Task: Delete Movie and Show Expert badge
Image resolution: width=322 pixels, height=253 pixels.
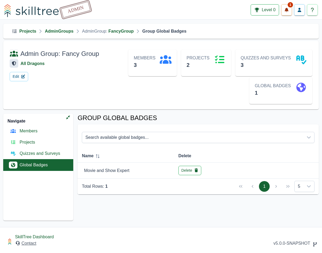Action: (190, 171)
